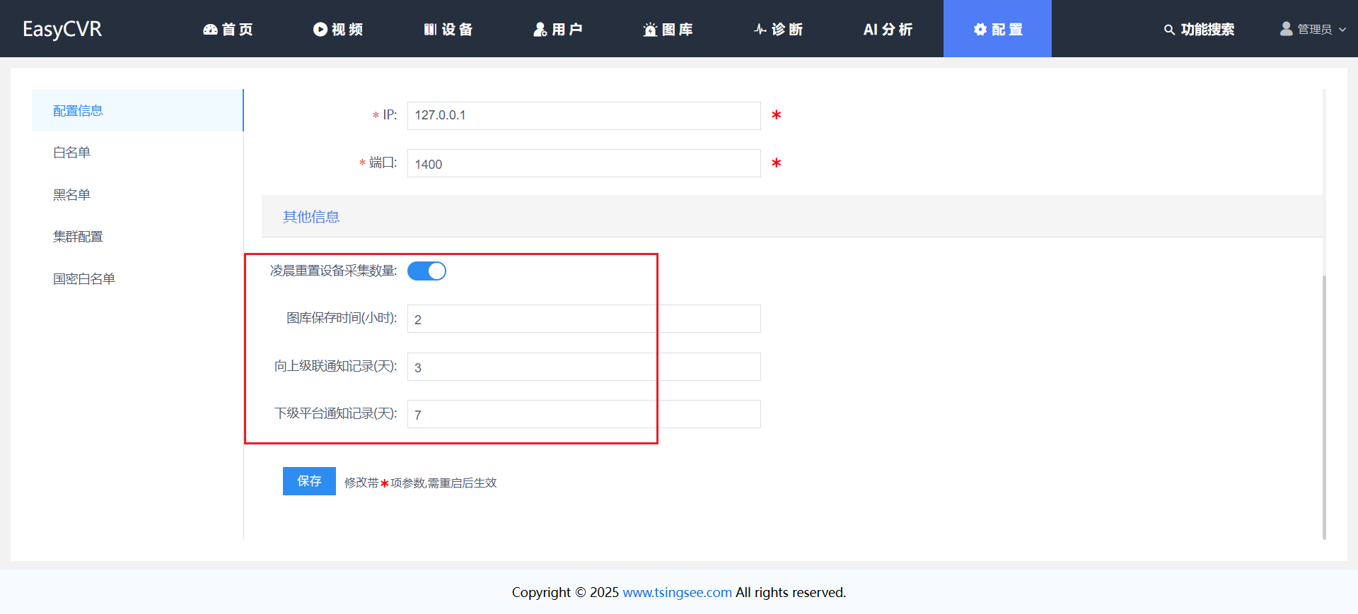The image size is (1358, 614).
Task: Click the 图库保存时间(小时) input field
Action: pyautogui.click(x=584, y=319)
